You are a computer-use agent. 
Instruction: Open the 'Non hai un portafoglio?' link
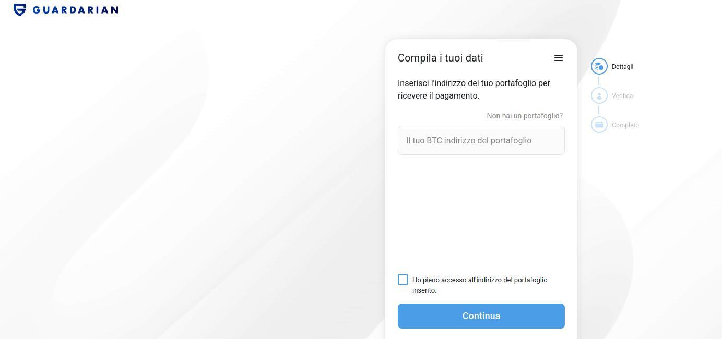click(x=525, y=116)
